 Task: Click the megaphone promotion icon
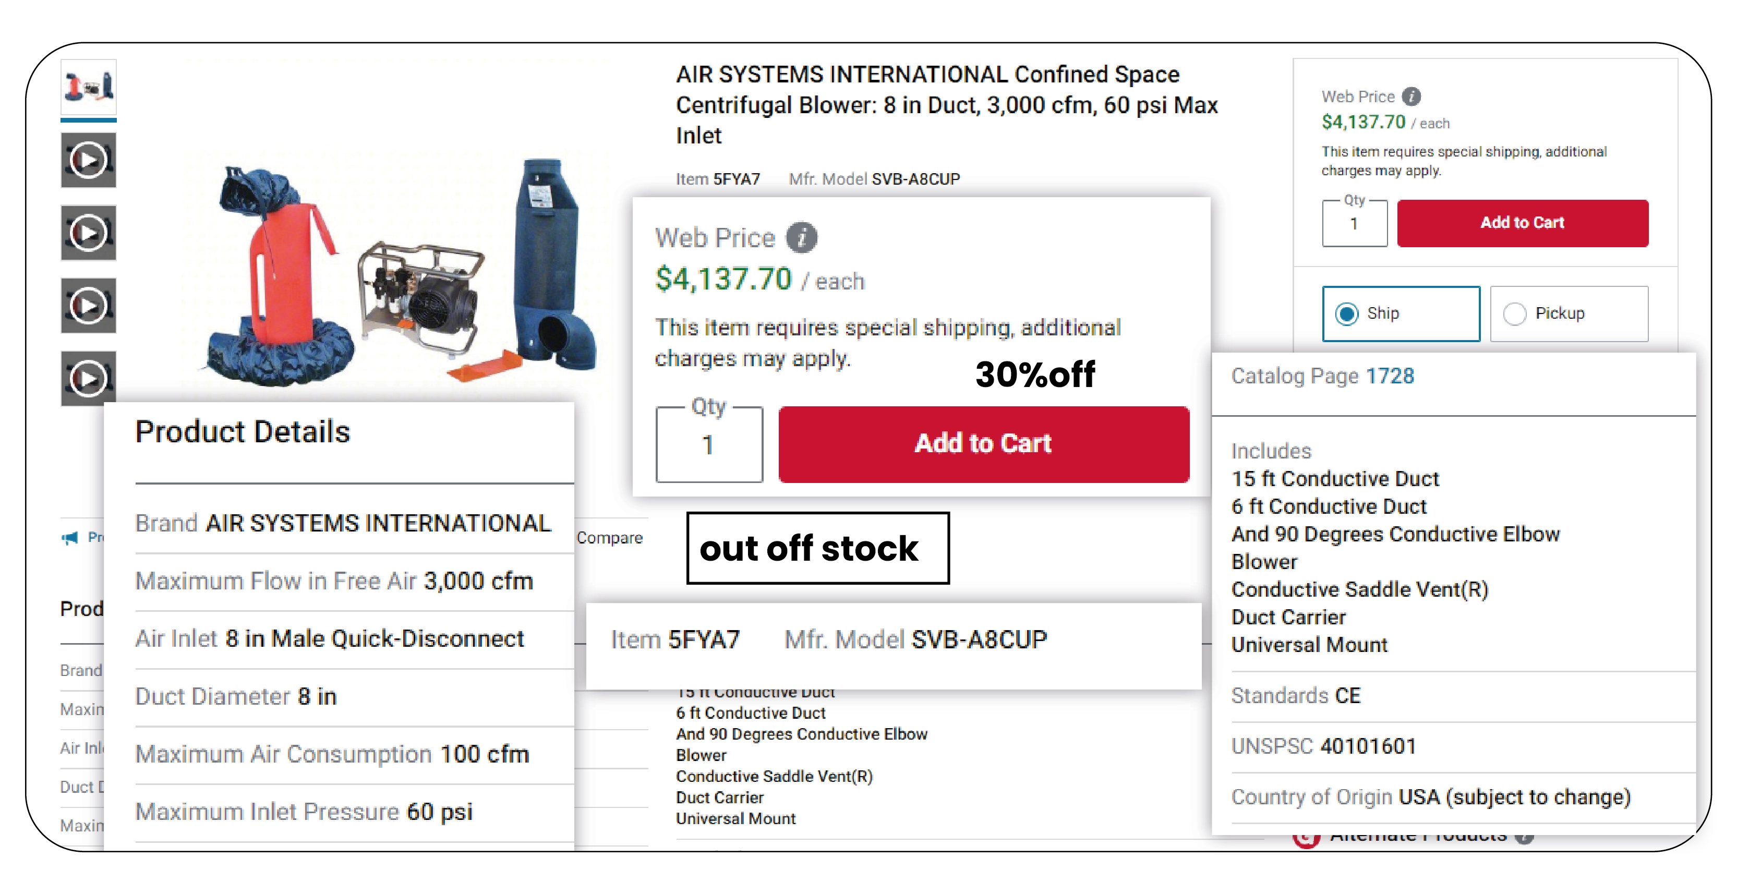tap(70, 538)
